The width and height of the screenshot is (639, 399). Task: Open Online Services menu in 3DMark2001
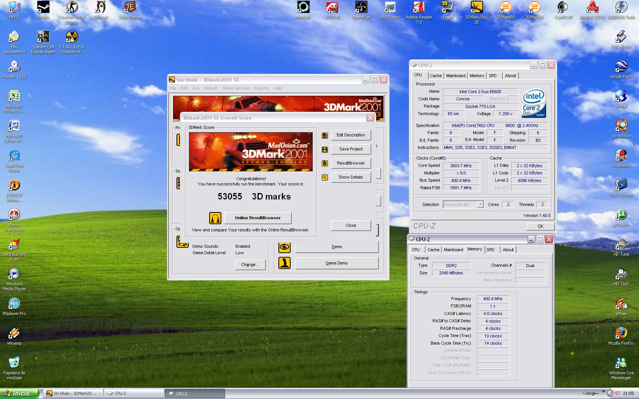tap(236, 88)
